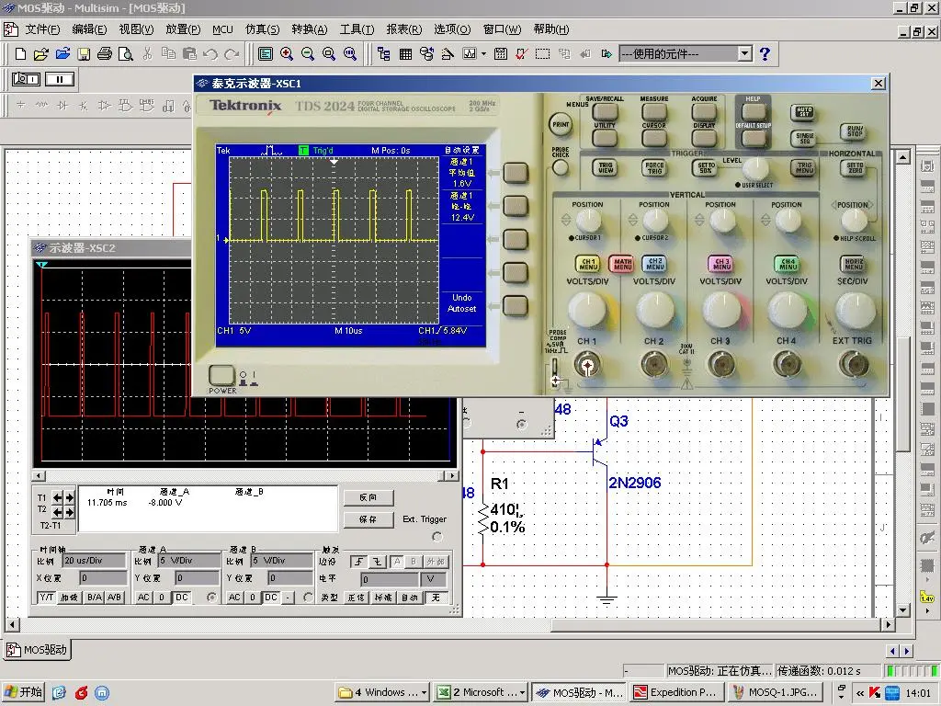Image resolution: width=941 pixels, height=706 pixels.
Task: Click the 比例 20 us/Div timebase field in XSC2
Action: [x=95, y=561]
